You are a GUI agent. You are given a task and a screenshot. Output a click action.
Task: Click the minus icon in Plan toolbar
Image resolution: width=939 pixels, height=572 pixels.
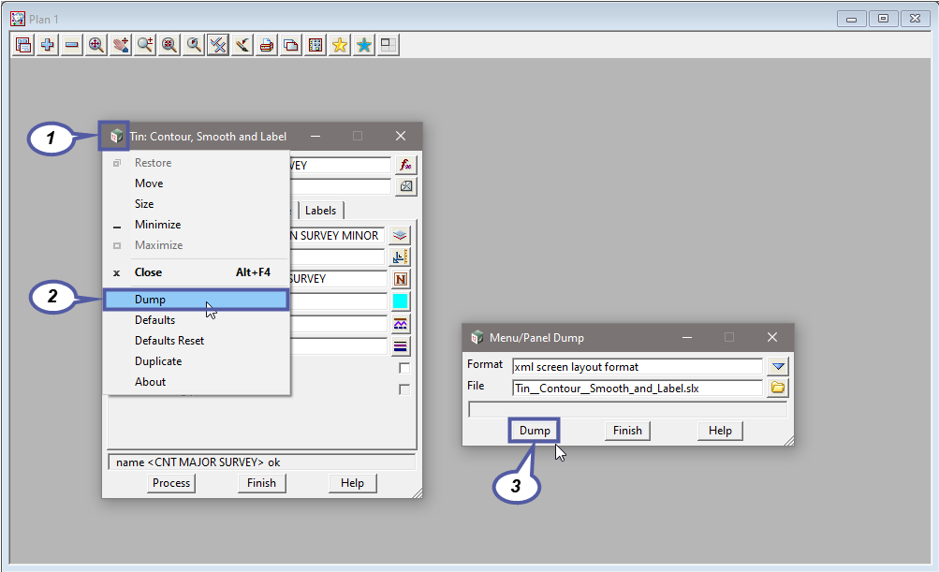(x=72, y=45)
